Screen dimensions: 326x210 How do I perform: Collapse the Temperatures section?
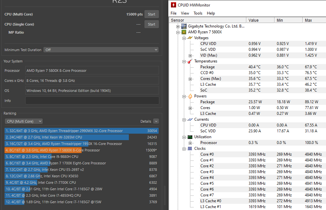tap(184, 61)
